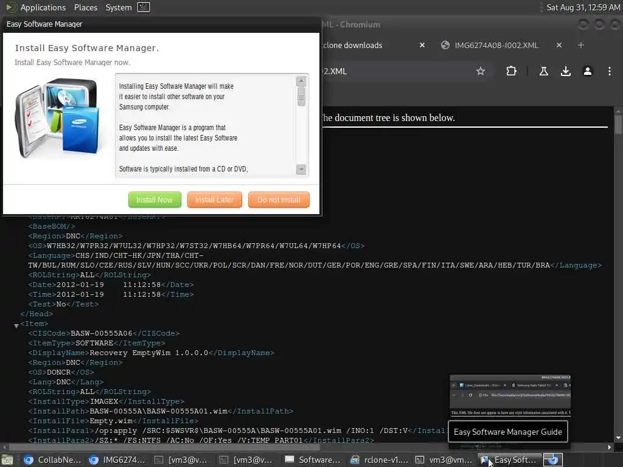
Task: Close the rclone downloads tab
Action: 422,45
